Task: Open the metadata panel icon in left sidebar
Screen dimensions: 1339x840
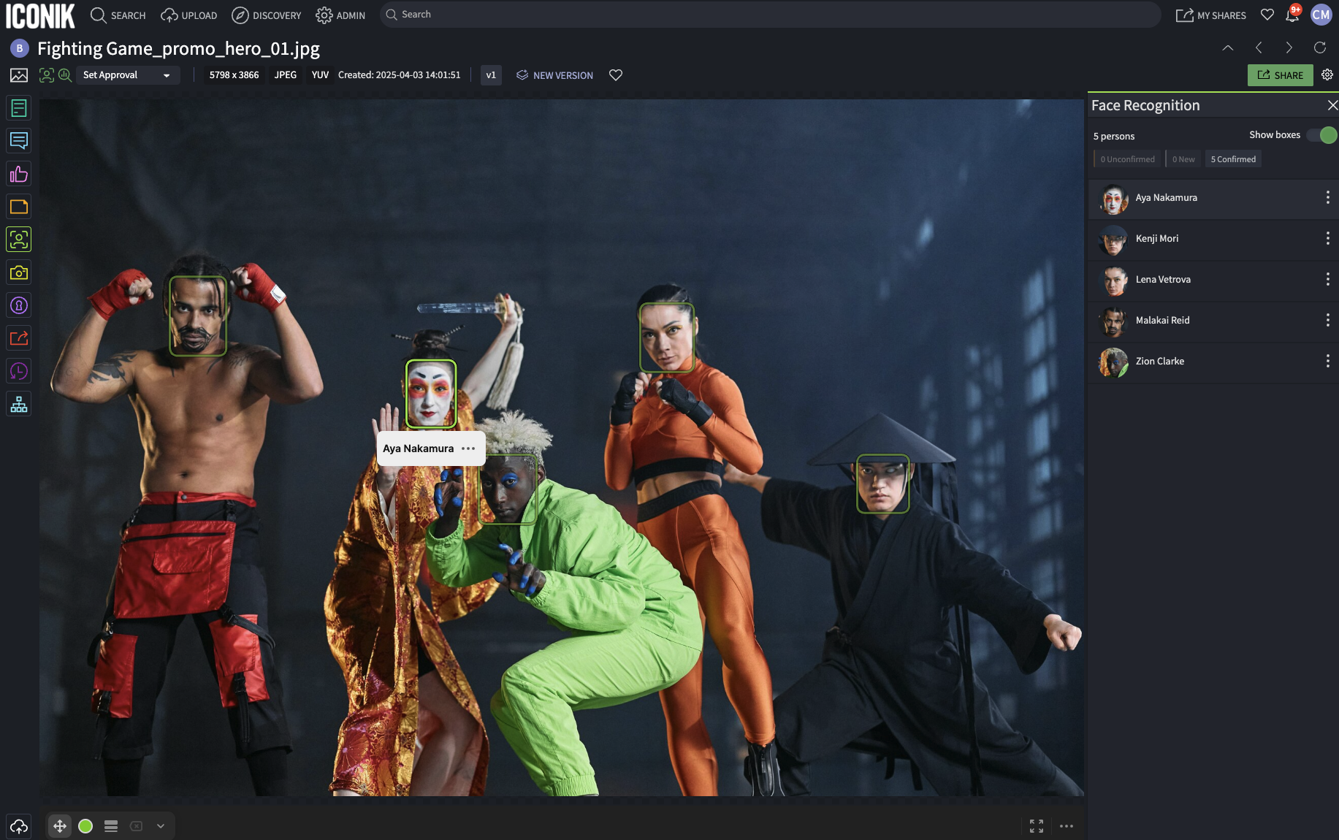Action: click(x=19, y=108)
